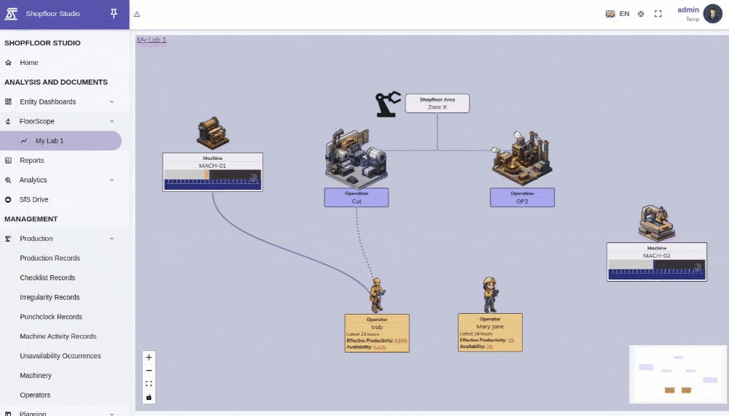The width and height of the screenshot is (729, 416).
Task: Open the Reports page
Action: [32, 161]
